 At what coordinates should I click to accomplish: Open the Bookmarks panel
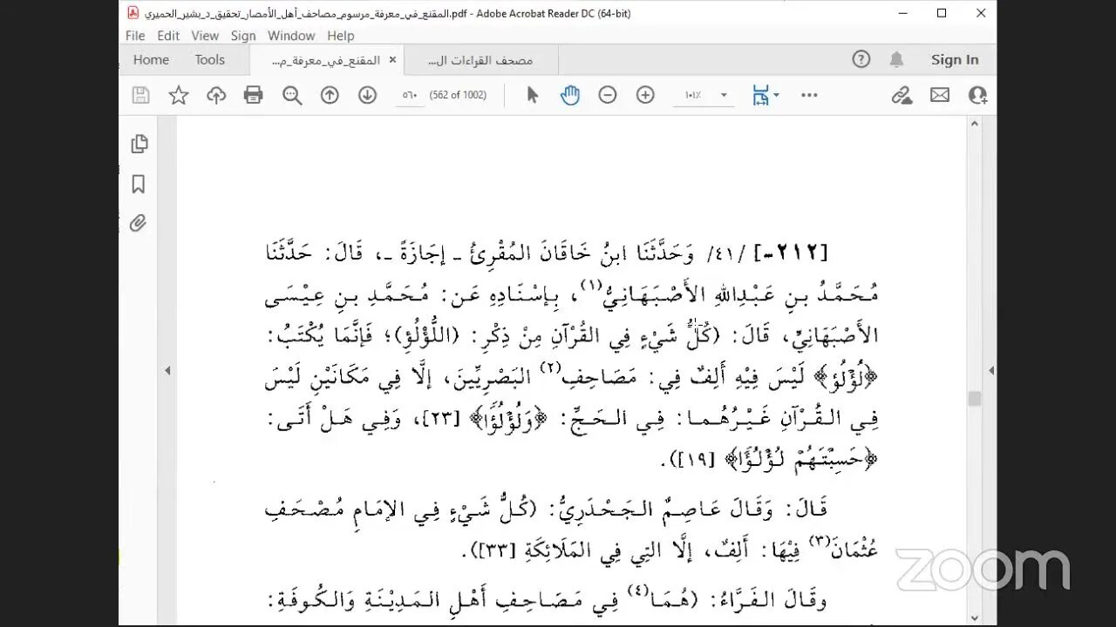(139, 185)
